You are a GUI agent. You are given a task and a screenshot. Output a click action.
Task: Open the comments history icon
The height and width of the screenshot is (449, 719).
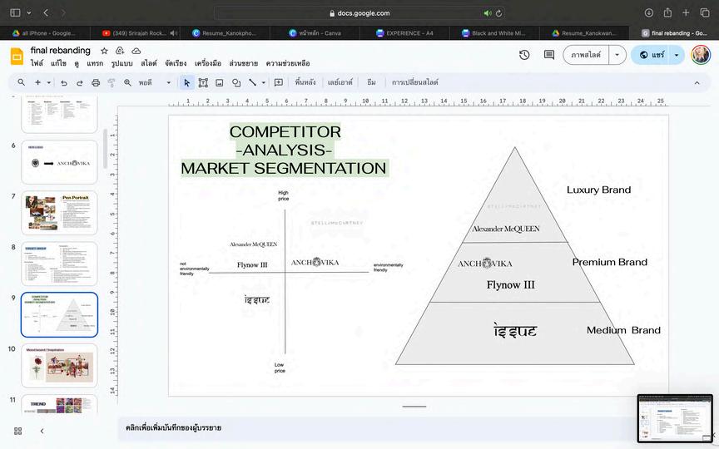coord(549,55)
